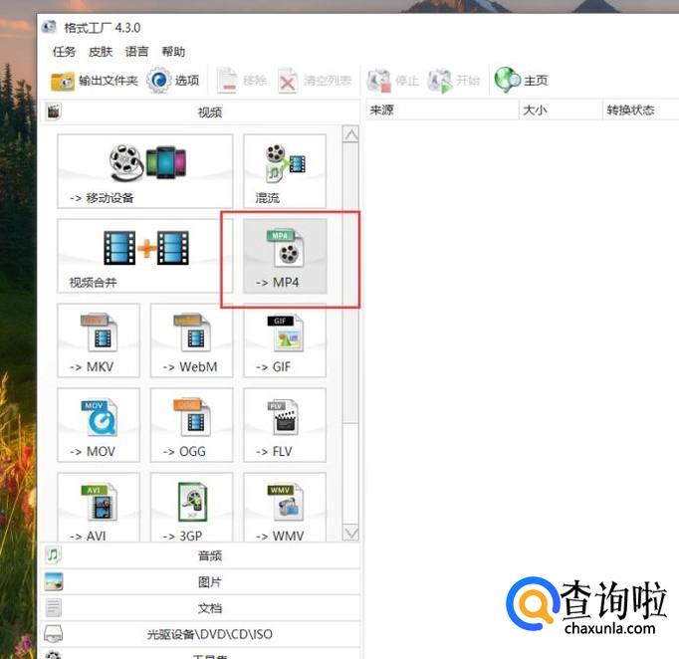
Task: Sort by 转换状态 conversion status column
Action: [641, 110]
